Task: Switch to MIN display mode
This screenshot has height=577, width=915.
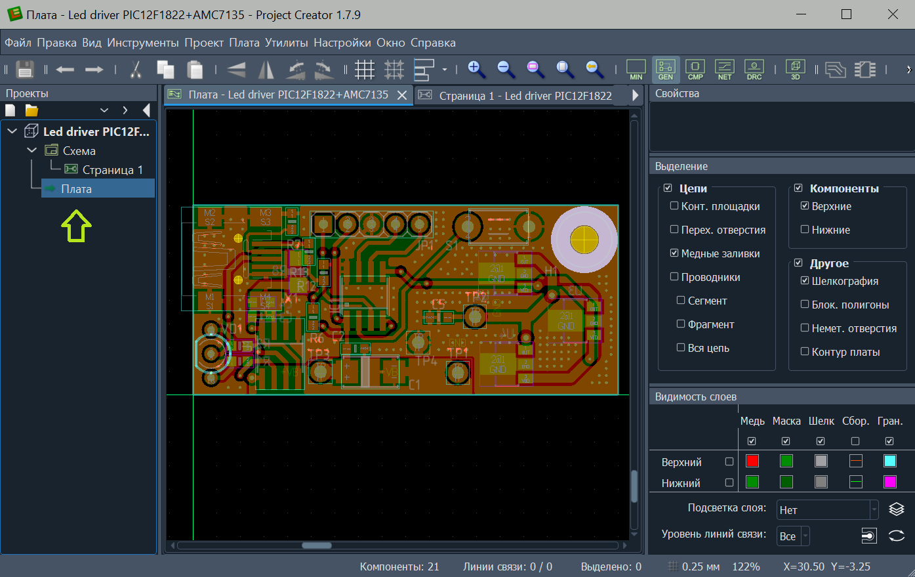Action: 636,70
